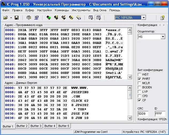Go to next configuration page arrow

[x=164, y=25]
